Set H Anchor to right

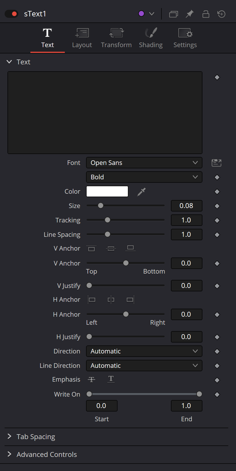pos(130,300)
